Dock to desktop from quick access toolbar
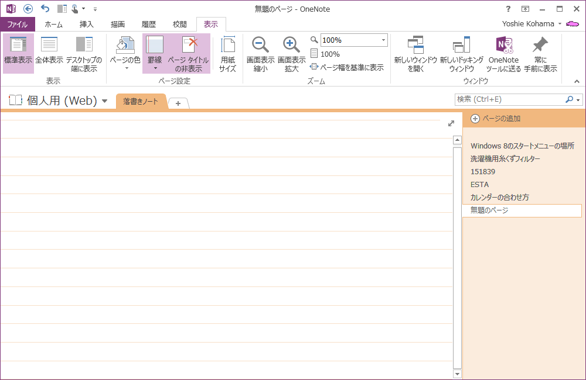The image size is (586, 380). pos(62,9)
